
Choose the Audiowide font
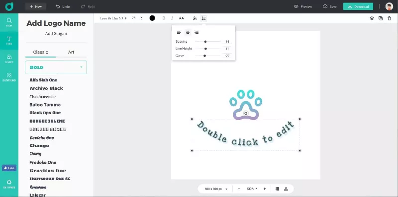tap(42, 96)
